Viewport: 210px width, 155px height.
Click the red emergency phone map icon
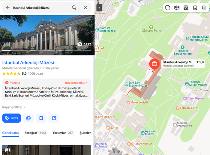point(97,102)
